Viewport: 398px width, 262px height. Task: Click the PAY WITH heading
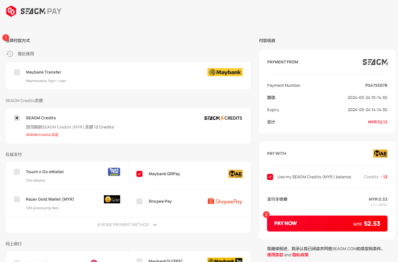coord(277,154)
